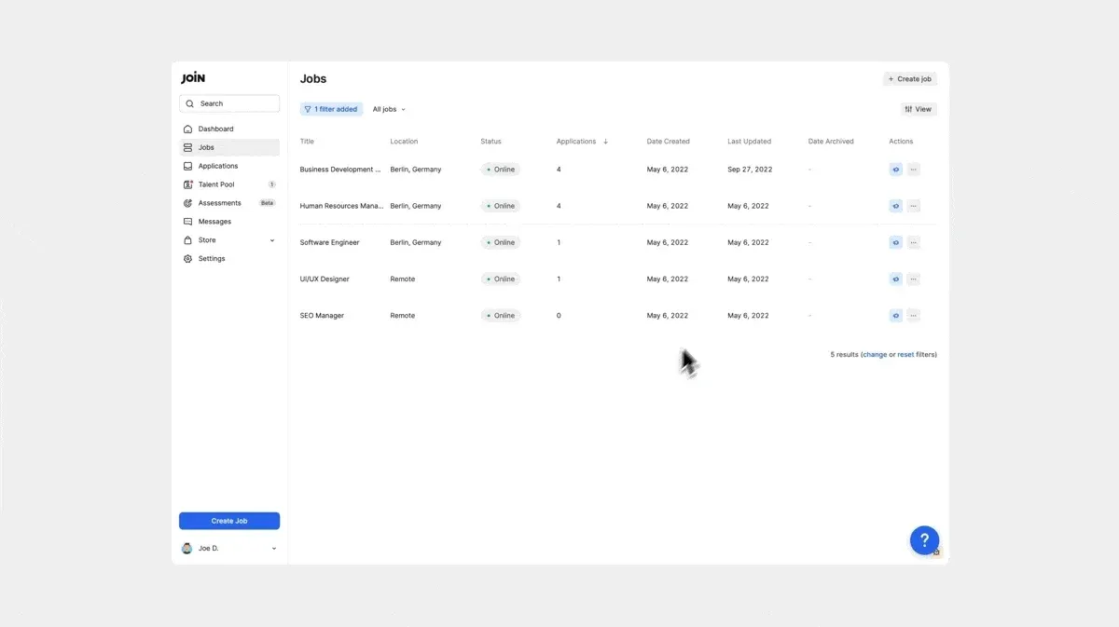Viewport: 1119px width, 627px height.
Task: Click the 1 filter added button
Action: pos(331,109)
